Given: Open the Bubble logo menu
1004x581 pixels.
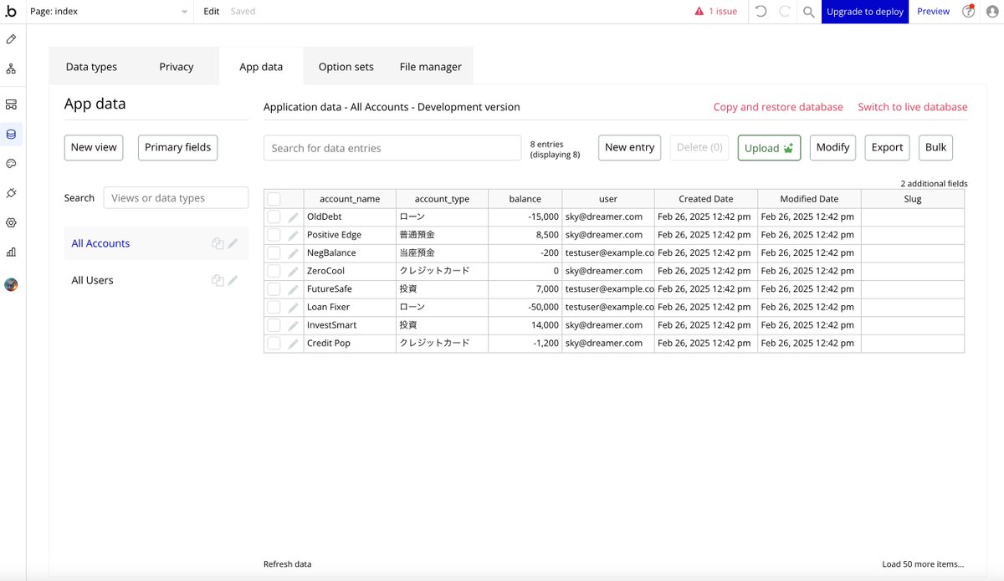Looking at the screenshot, I should [11, 12].
